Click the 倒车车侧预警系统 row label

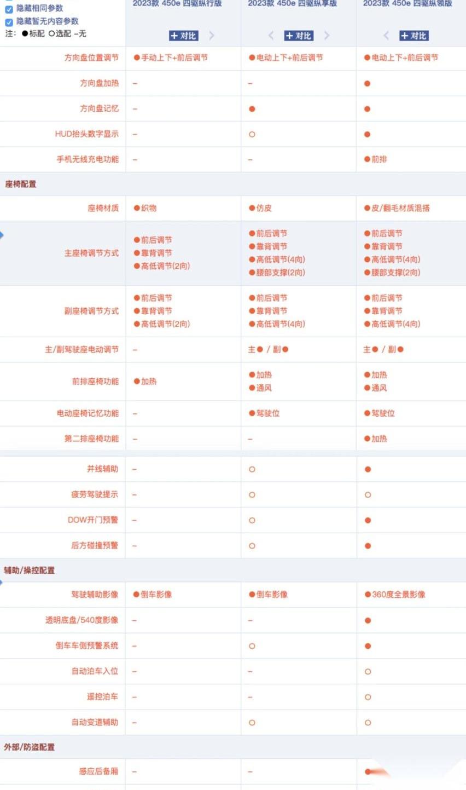87,645
